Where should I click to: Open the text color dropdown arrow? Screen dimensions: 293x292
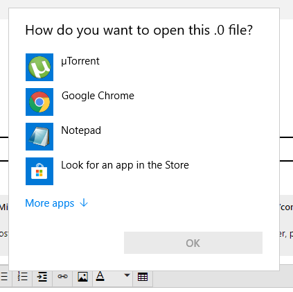127,275
